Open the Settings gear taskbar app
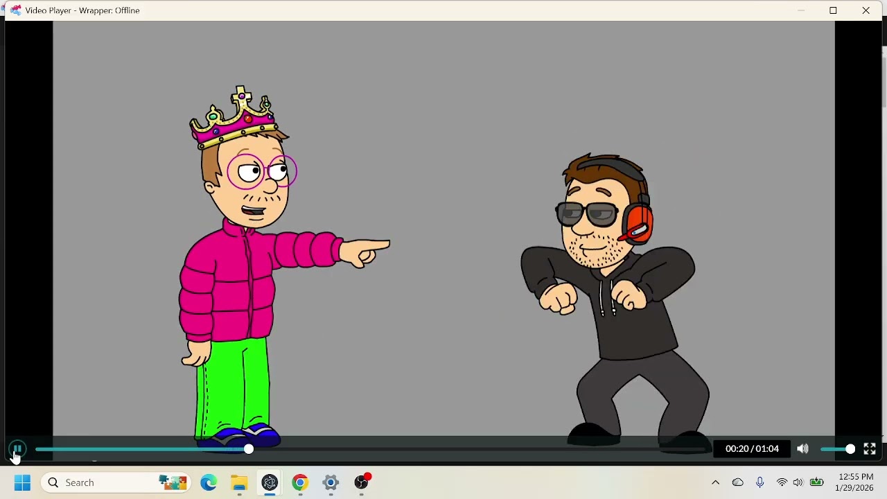This screenshot has width=887, height=499. point(331,482)
